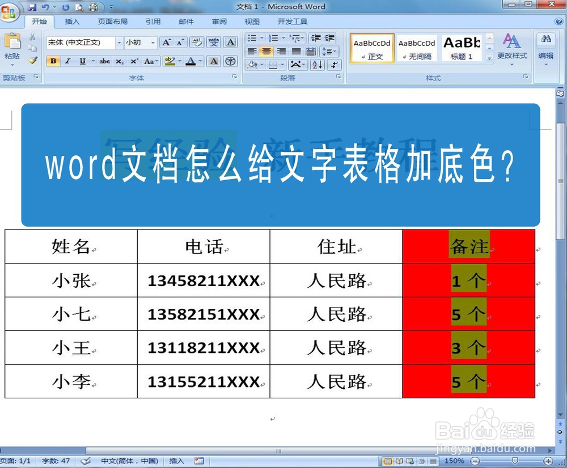Screen dimensions: 567x468
Task: Expand the font color dropdown arrow
Action: [x=199, y=61]
